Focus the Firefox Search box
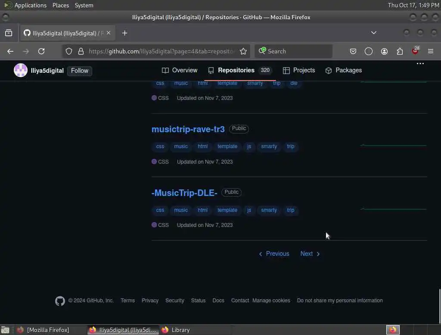Screen dimensions: 441x335 pyautogui.click(x=293, y=51)
